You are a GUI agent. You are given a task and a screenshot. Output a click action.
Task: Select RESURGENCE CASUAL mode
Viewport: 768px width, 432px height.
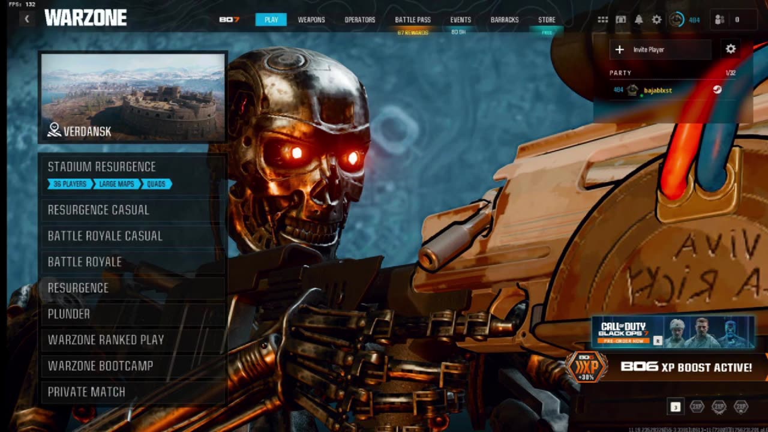[x=133, y=210]
